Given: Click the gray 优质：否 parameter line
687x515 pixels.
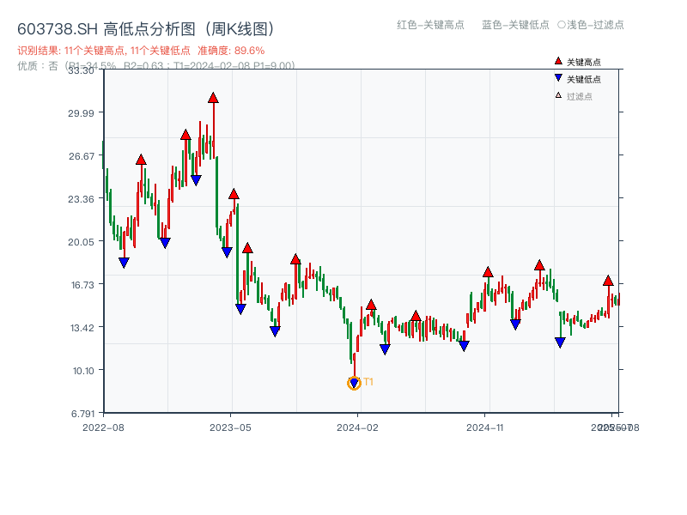Looking at the screenshot, I should pos(156,66).
